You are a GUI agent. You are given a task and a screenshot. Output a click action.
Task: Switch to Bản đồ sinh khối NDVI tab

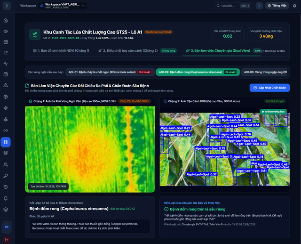click(x=61, y=50)
